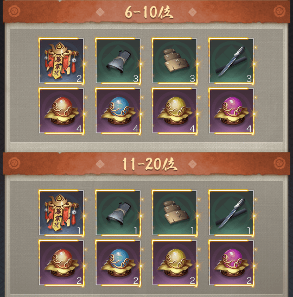
Task: Click the pink orb with quantity 4
Action: 231,111
